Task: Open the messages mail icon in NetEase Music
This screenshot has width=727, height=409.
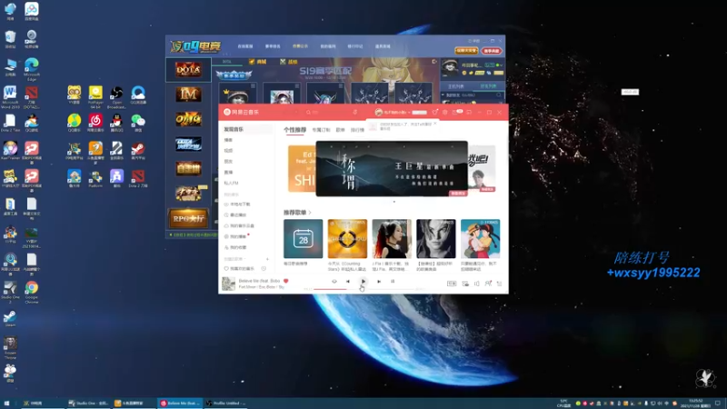Action: click(x=455, y=112)
